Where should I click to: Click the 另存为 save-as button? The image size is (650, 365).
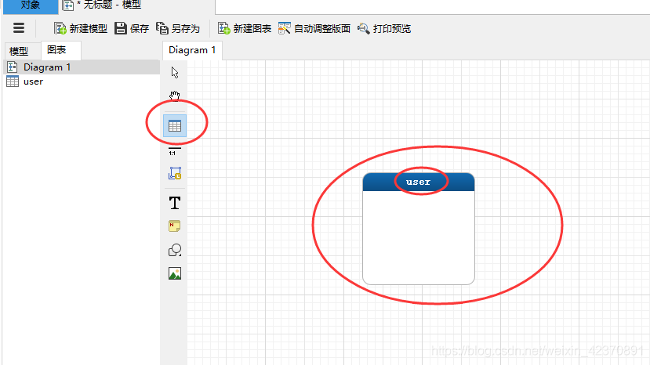click(x=178, y=28)
